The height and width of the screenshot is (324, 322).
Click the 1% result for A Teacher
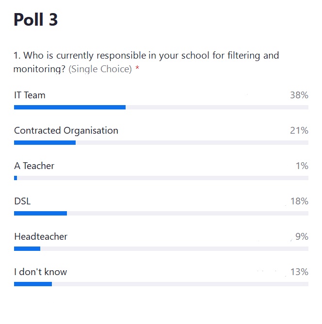pyautogui.click(x=302, y=166)
